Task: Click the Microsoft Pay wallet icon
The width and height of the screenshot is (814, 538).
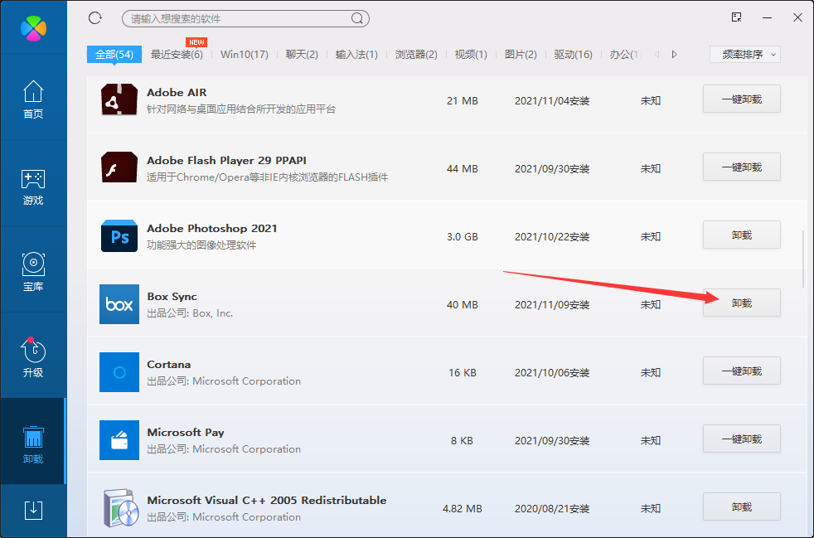Action: [x=119, y=440]
